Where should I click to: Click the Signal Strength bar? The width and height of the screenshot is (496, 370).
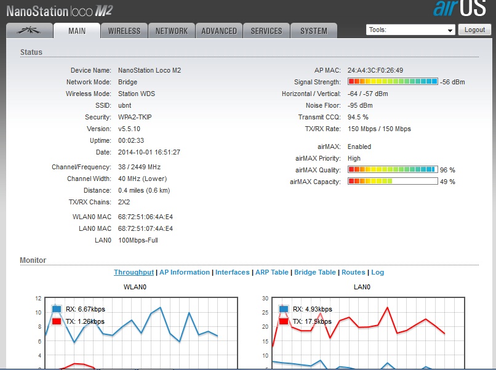pos(393,81)
